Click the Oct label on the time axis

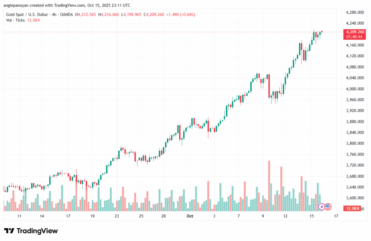click(x=190, y=216)
